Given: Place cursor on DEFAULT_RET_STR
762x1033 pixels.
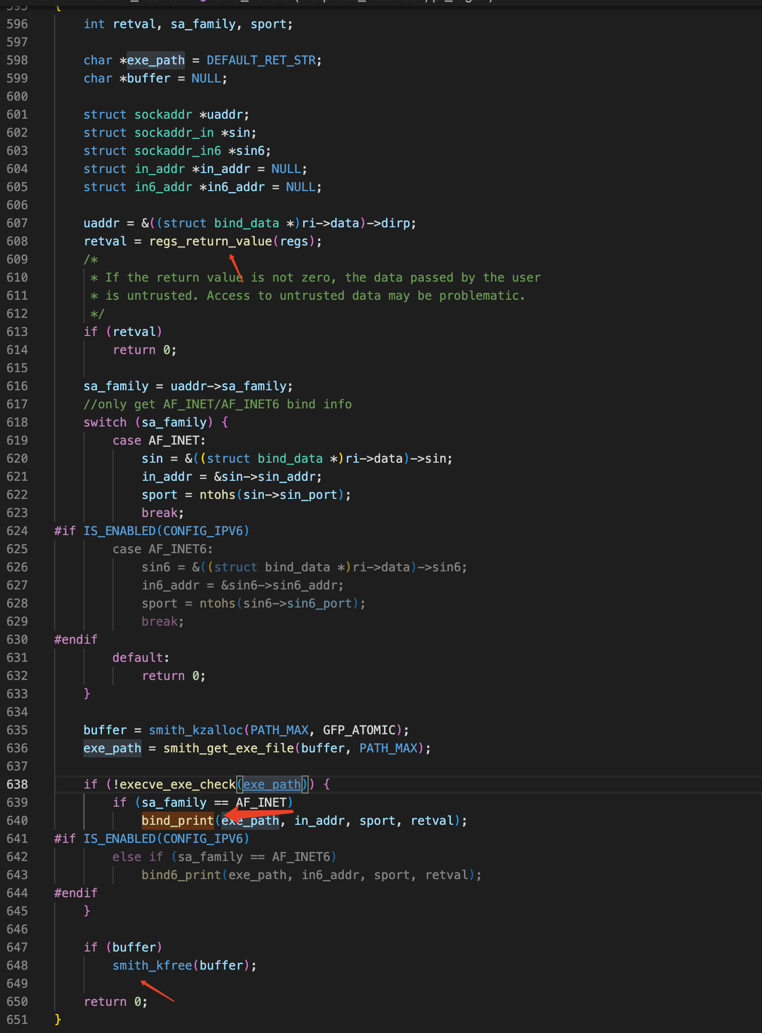Looking at the screenshot, I should coord(261,60).
